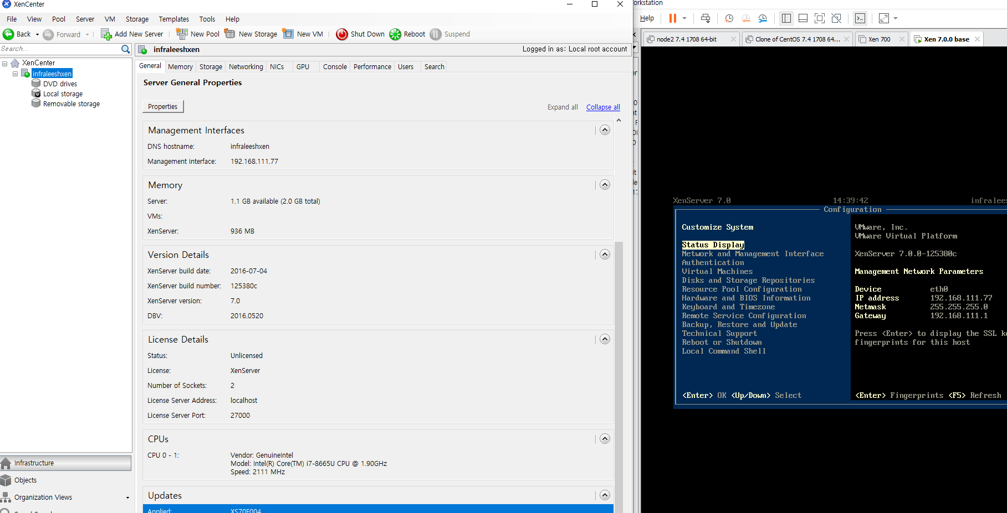The width and height of the screenshot is (1007, 513).
Task: Click the search magnifier icon
Action: (126, 49)
